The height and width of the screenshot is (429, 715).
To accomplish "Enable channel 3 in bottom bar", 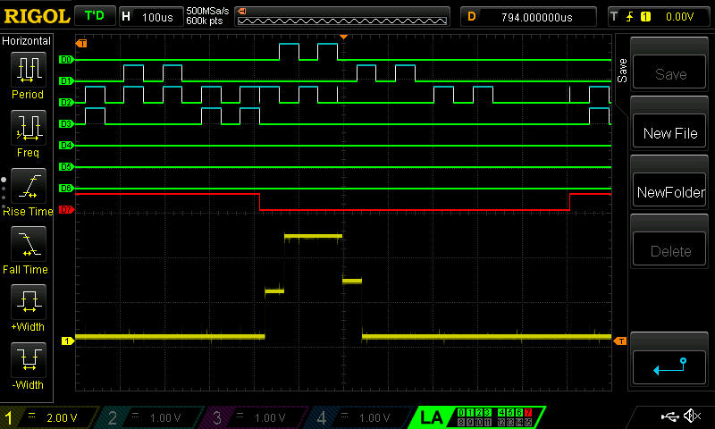I will [x=255, y=417].
